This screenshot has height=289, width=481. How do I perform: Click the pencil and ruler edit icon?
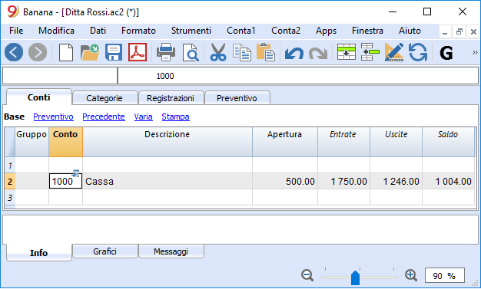point(394,52)
